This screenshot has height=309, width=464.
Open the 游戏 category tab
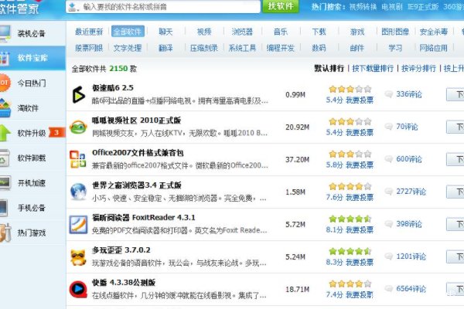coord(357,32)
